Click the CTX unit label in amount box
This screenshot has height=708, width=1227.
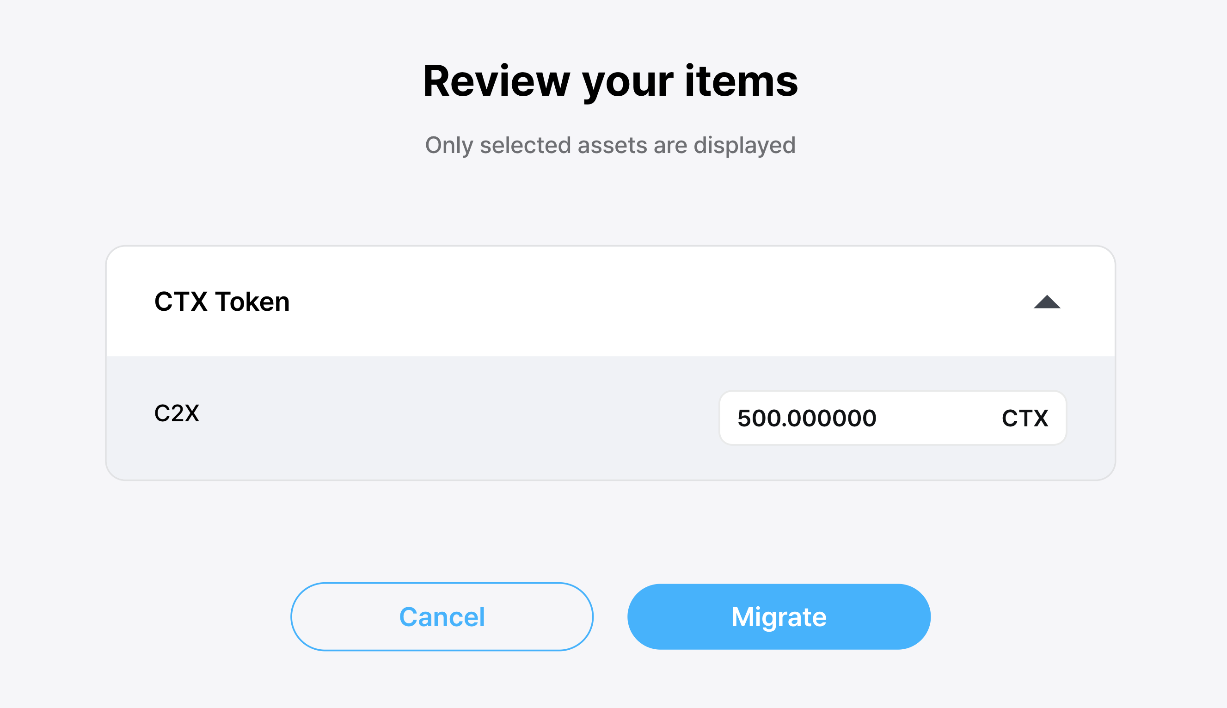1025,418
